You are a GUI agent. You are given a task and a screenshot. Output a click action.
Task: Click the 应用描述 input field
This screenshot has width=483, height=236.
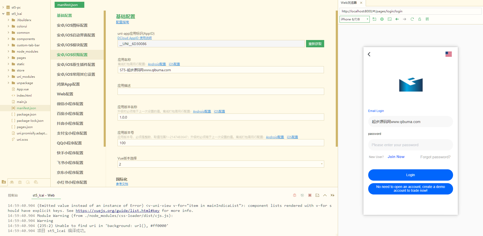point(220,91)
